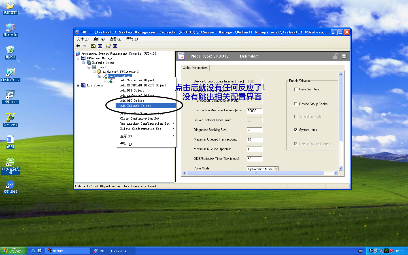Switch to OMRONHL taskbar button
The image size is (408, 255).
67,251
